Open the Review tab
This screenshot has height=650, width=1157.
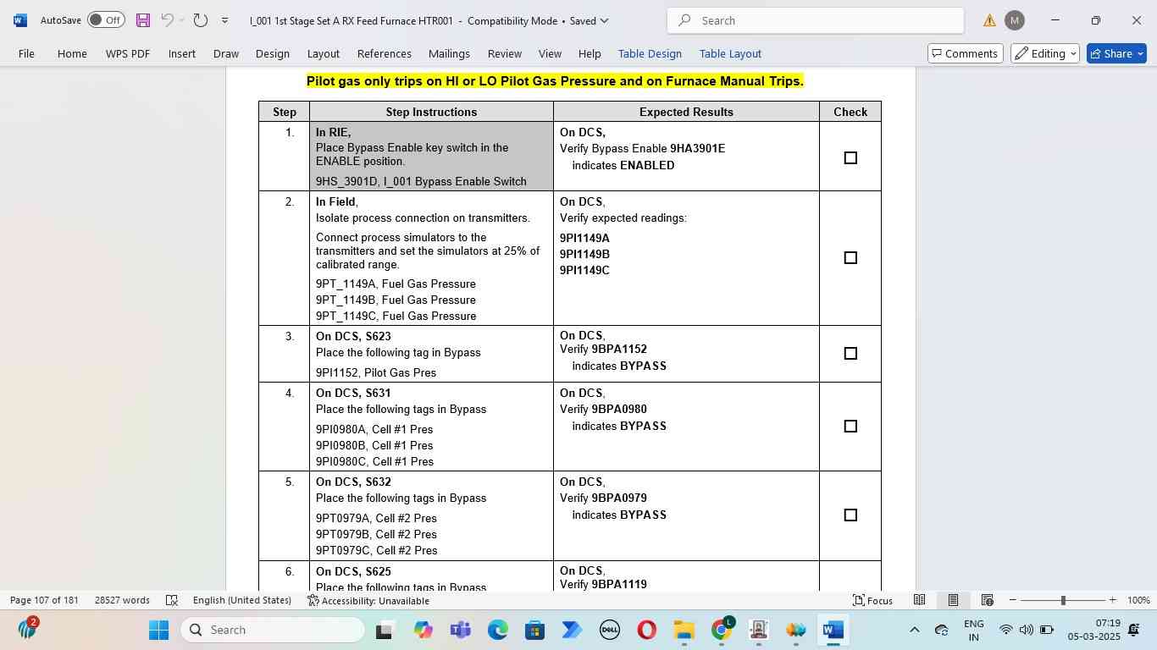(505, 53)
